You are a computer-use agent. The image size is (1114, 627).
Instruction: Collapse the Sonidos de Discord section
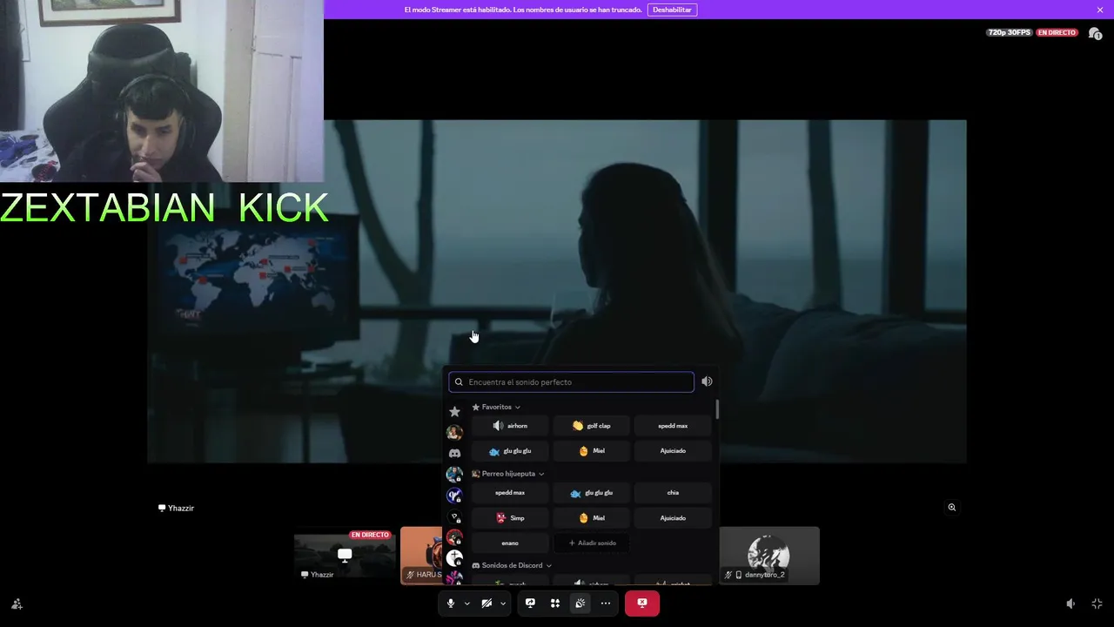tap(512, 565)
